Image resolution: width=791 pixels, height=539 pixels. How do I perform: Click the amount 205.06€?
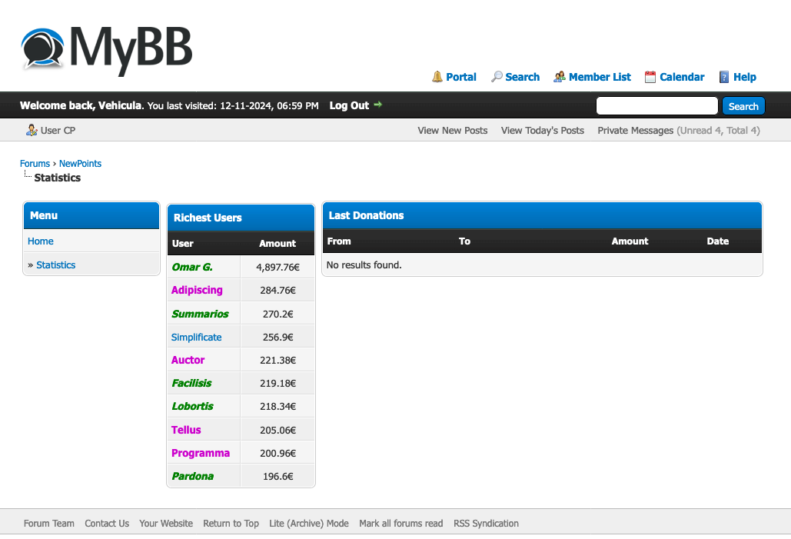pyautogui.click(x=278, y=430)
